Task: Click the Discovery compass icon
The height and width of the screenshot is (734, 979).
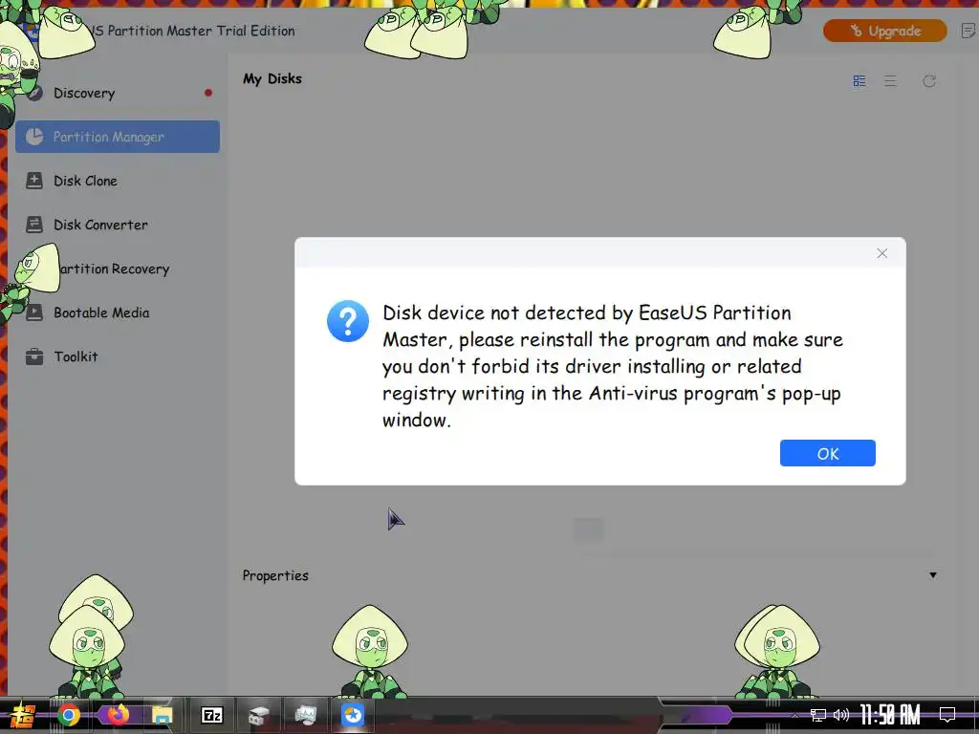Action: coord(34,93)
